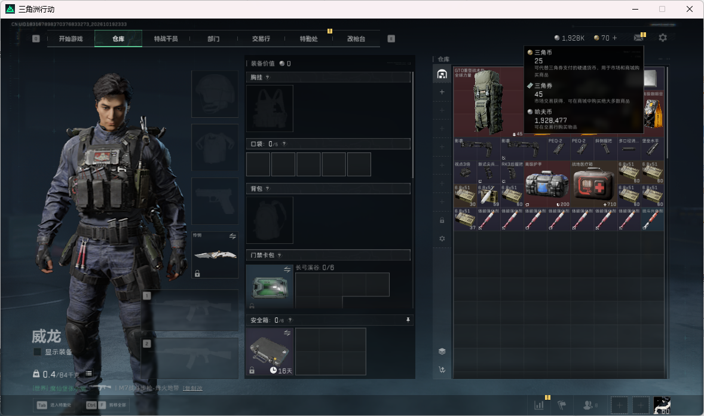Add a new warehouse page with first plus
This screenshot has height=416, width=704.
442,92
